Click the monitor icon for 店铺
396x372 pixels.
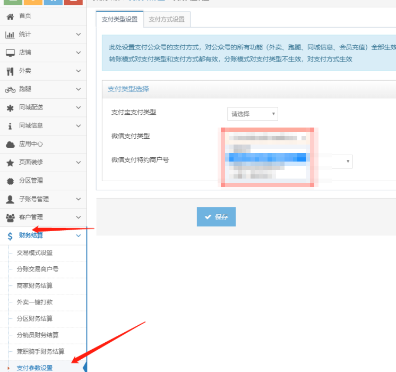[10, 53]
